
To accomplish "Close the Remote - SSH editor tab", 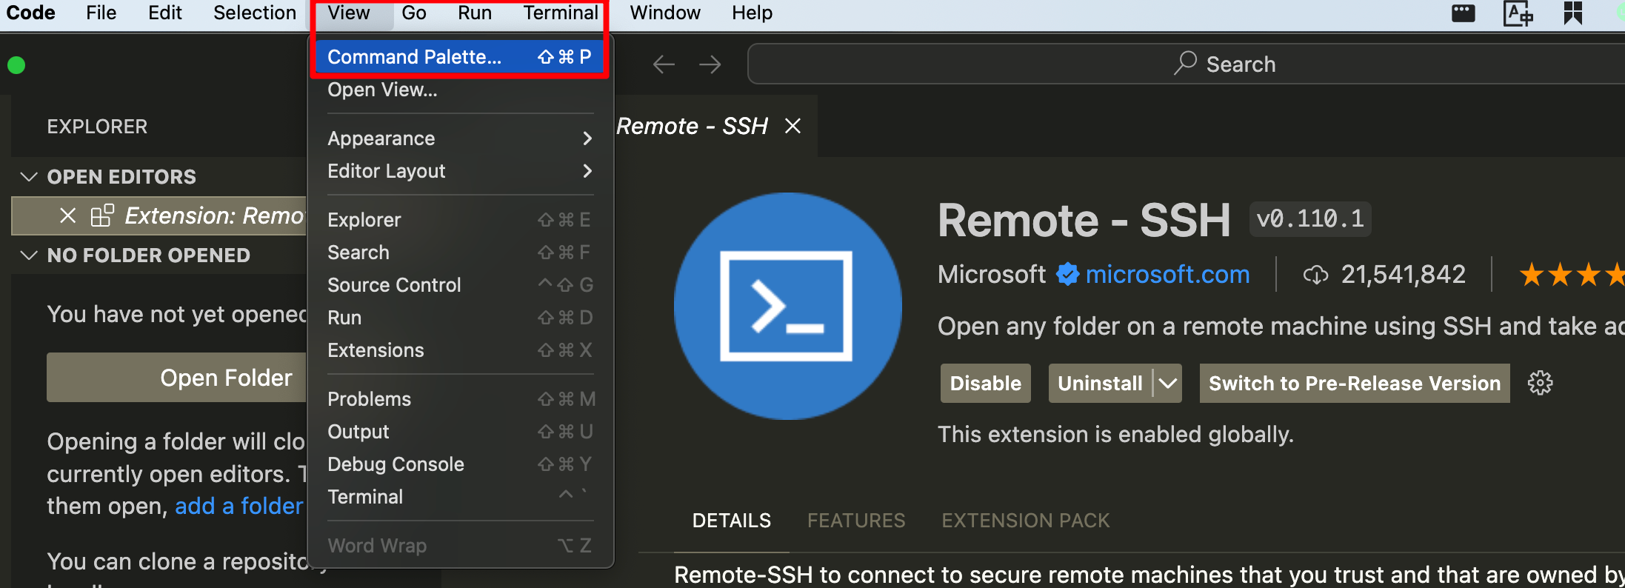I will (x=793, y=126).
